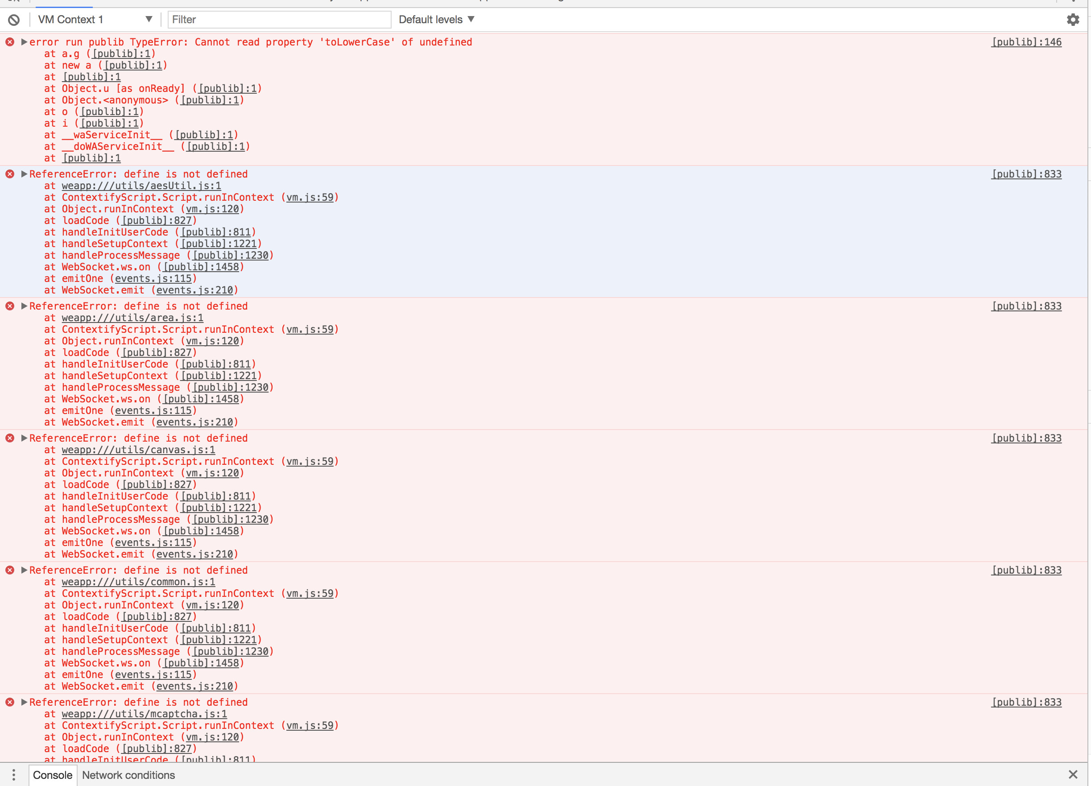This screenshot has height=786, width=1091.
Task: Switch to Network conditions tab
Action: tap(128, 775)
